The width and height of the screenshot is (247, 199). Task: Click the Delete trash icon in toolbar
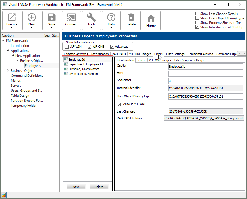[131, 17]
